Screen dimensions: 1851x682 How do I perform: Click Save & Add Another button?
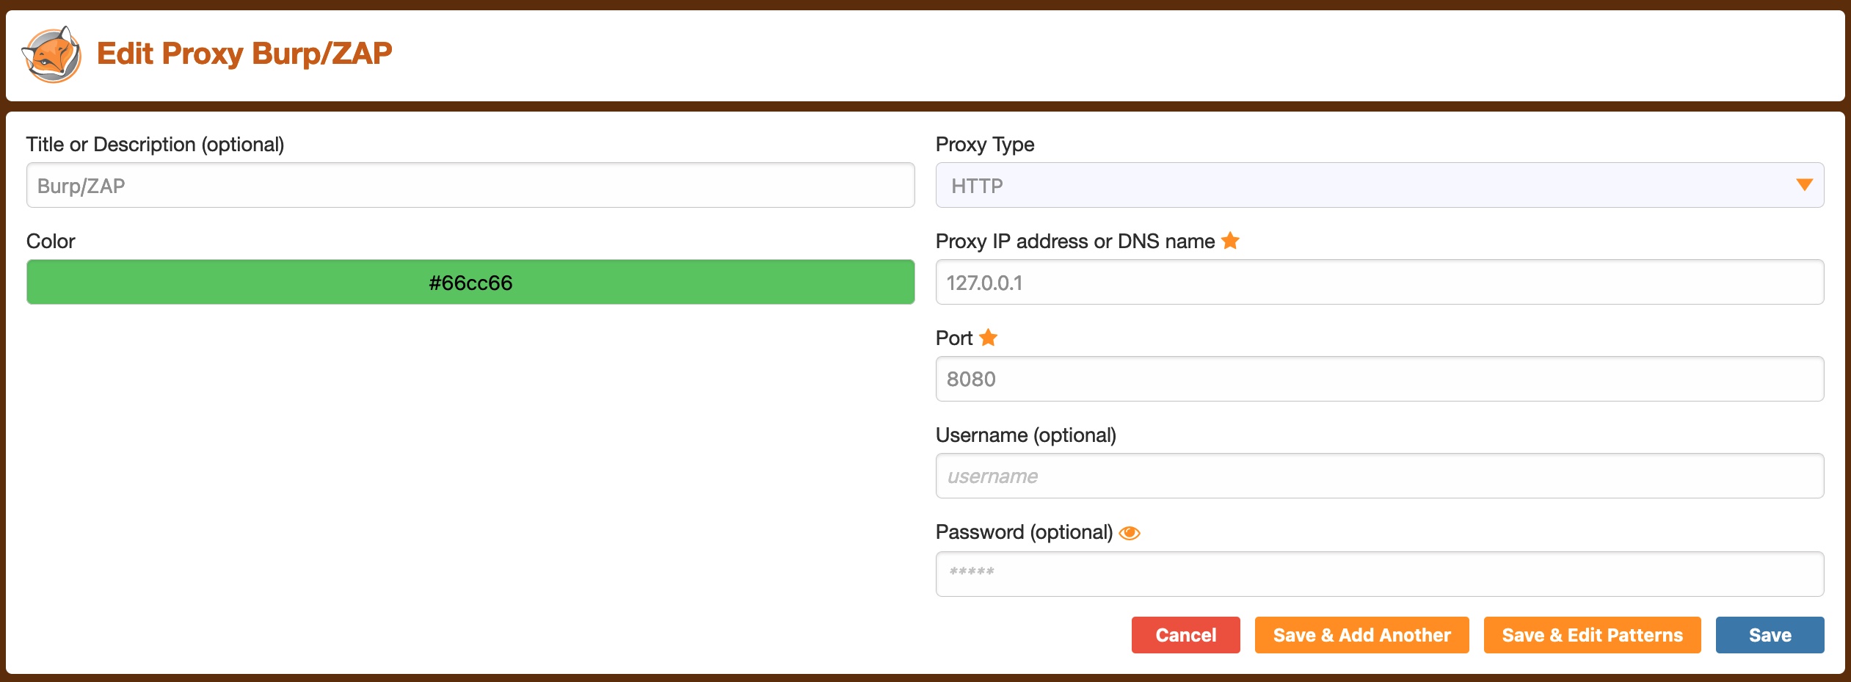(x=1361, y=635)
